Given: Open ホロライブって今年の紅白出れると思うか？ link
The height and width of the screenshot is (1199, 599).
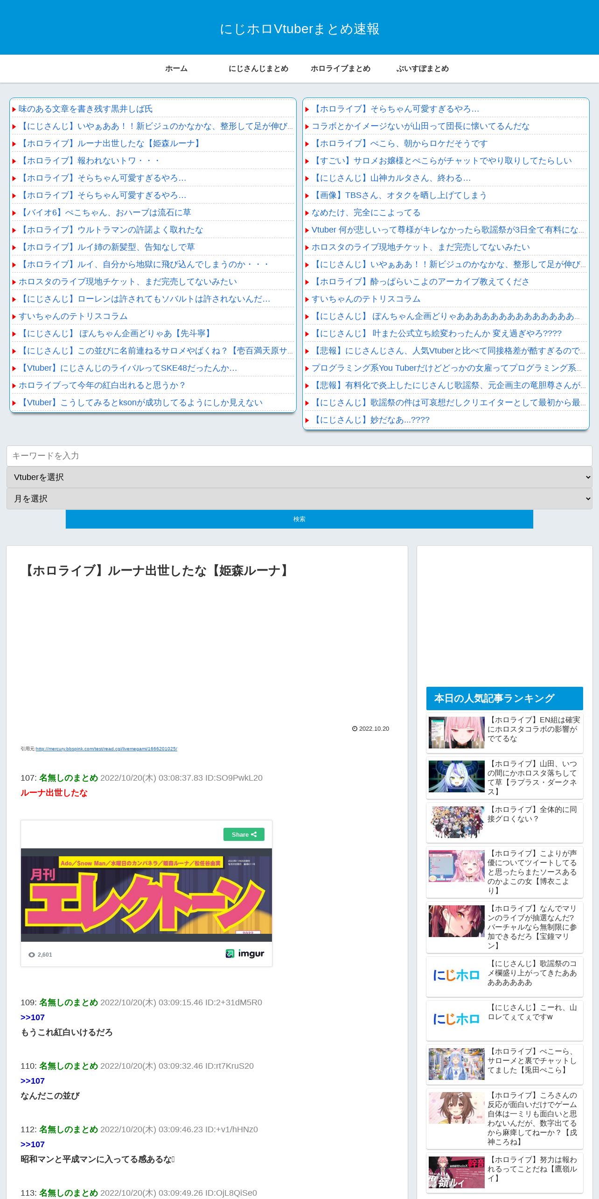Looking at the screenshot, I should click(102, 385).
